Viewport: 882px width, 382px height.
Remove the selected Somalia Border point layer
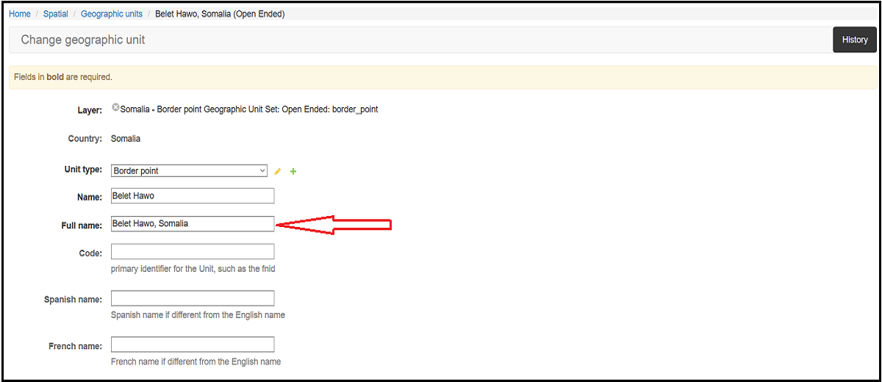(115, 108)
